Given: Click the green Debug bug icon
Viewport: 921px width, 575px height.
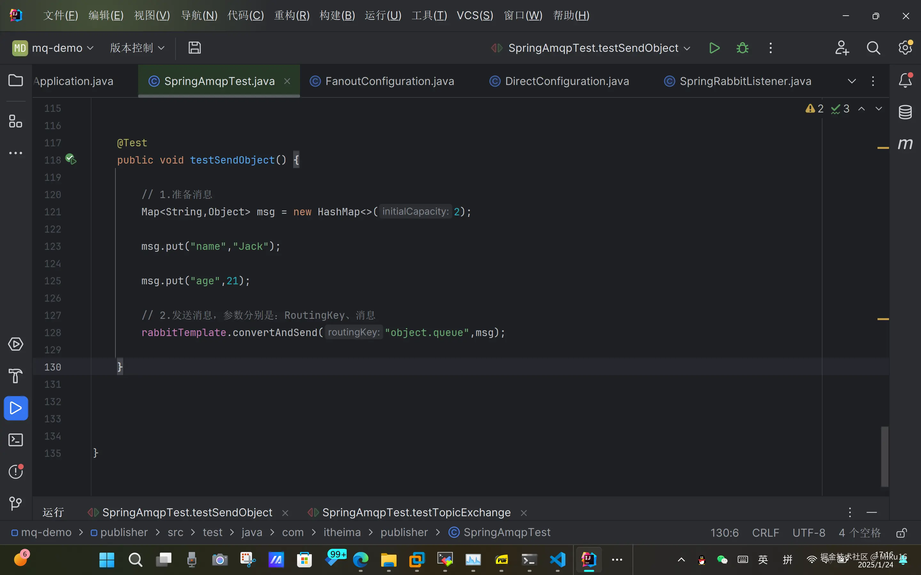Looking at the screenshot, I should tap(742, 48).
